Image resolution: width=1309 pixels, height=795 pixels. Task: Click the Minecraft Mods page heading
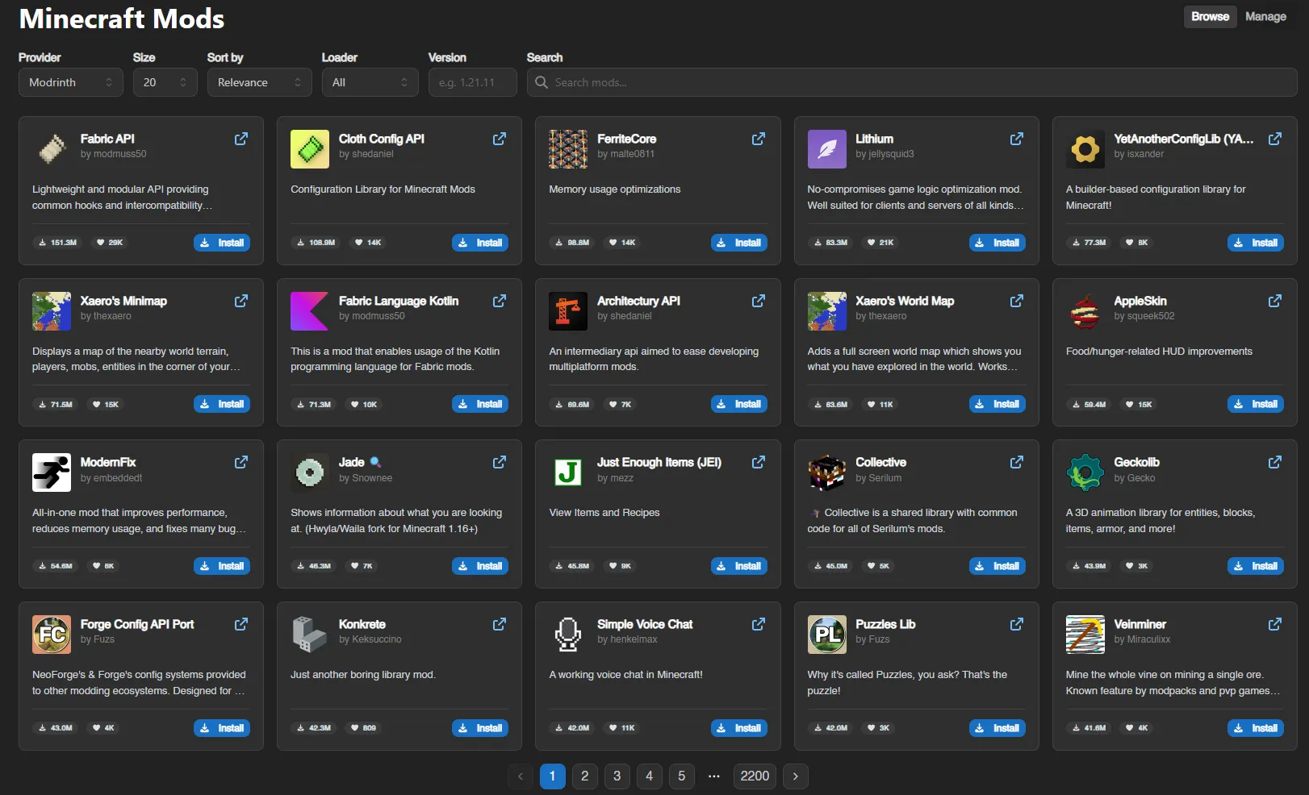[122, 19]
